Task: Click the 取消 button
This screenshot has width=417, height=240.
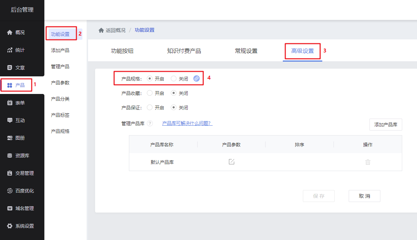Action: pyautogui.click(x=364, y=196)
